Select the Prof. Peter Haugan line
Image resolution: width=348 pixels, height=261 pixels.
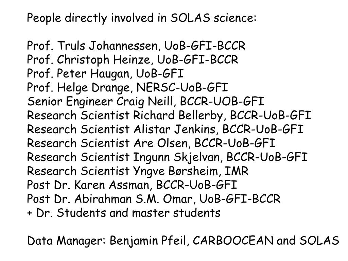click(x=105, y=74)
